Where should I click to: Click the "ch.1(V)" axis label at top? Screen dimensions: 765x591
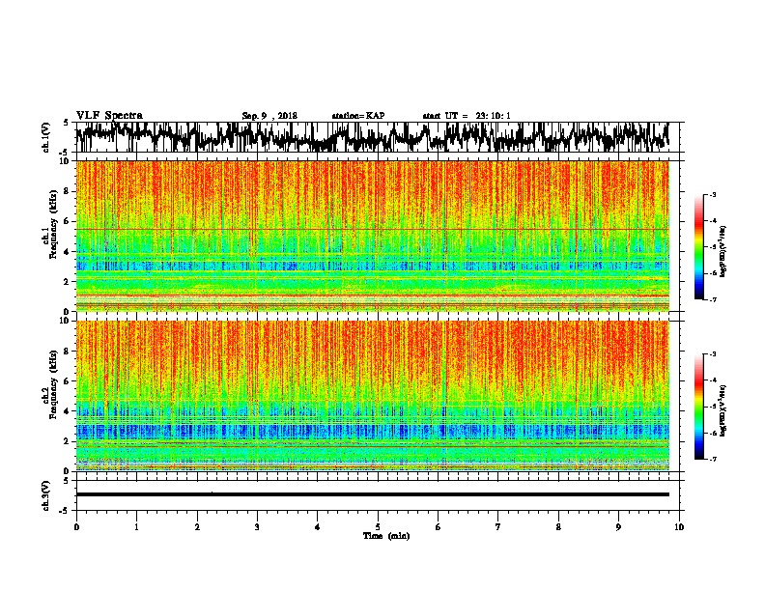coord(46,137)
